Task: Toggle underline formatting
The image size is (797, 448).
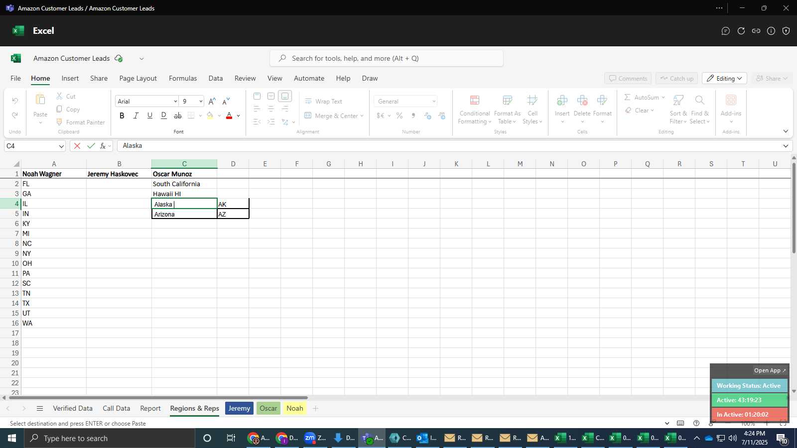Action: [x=149, y=115]
